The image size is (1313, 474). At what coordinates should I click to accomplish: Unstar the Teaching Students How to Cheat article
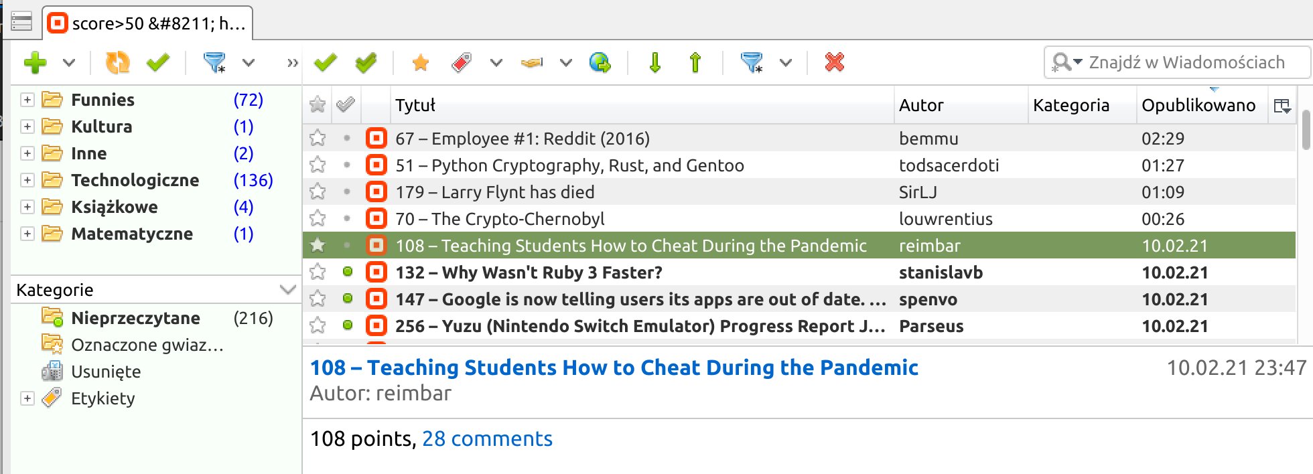(318, 245)
